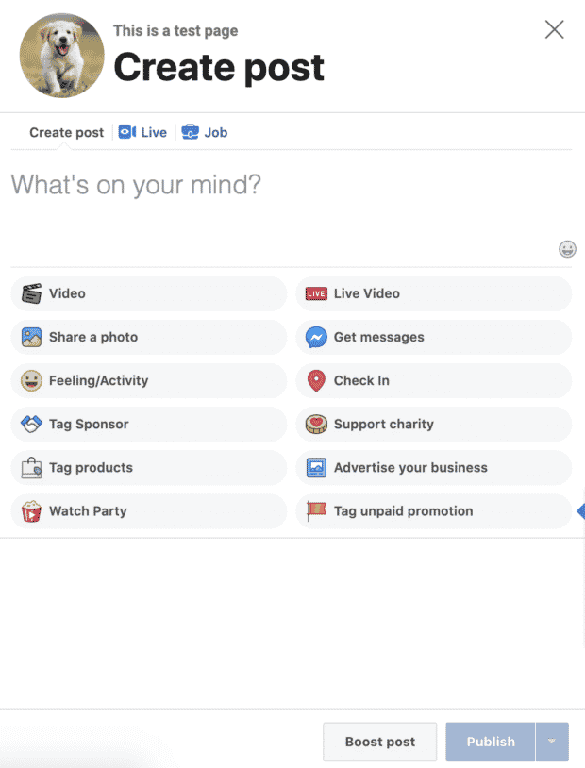Open the emoji picker in post box
The width and height of the screenshot is (585, 768).
[x=567, y=249]
